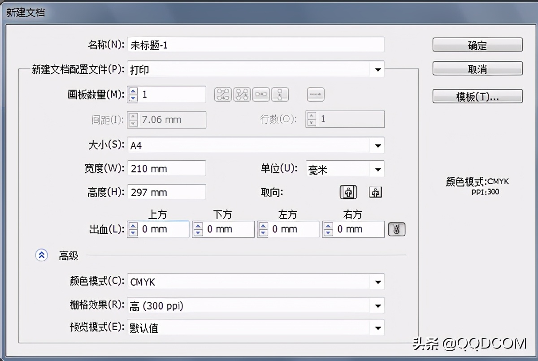Image resolution: width=538 pixels, height=361 pixels.
Task: Open the 栅格效果 raster effects dropdown
Action: (379, 305)
